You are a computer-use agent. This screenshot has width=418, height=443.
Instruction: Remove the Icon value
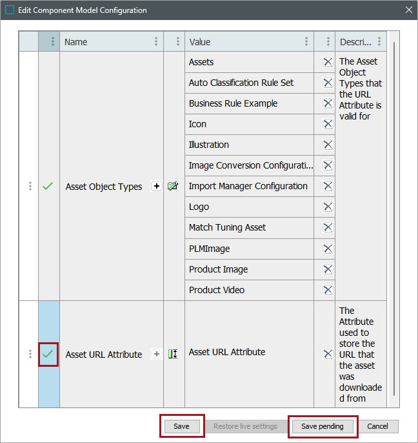(x=328, y=124)
